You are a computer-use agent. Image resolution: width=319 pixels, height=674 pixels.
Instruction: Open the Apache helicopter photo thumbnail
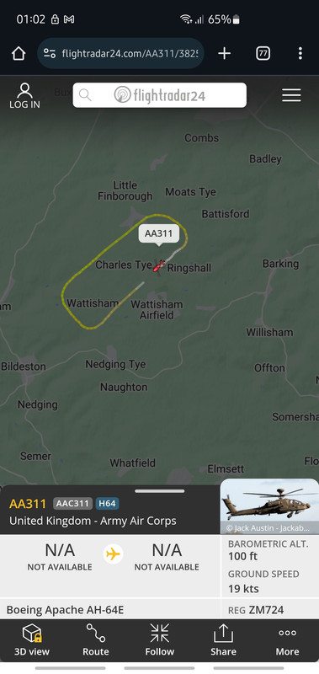269,506
